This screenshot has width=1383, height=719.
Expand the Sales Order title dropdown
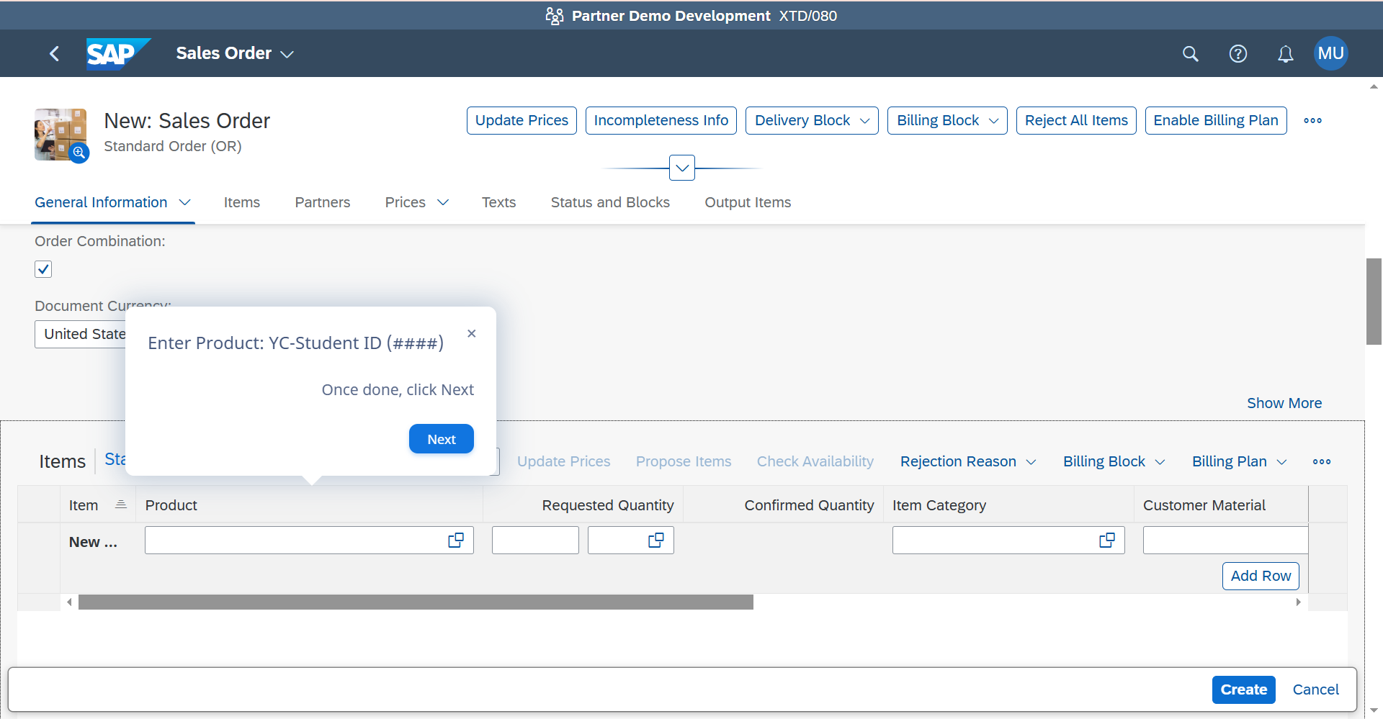(x=287, y=54)
